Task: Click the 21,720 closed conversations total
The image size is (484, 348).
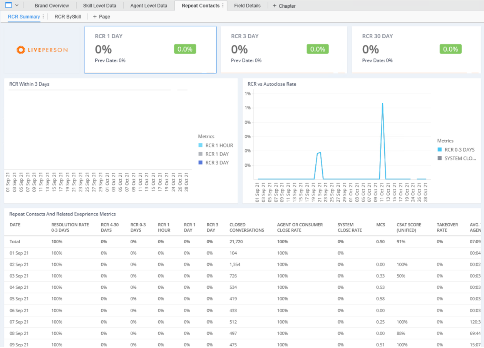Action: coord(236,242)
